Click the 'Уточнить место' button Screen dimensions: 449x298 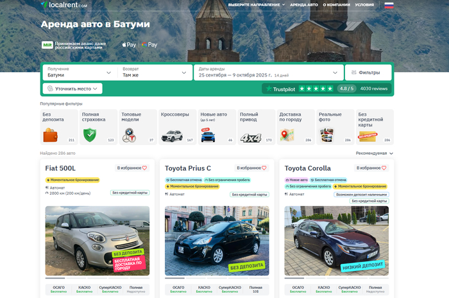(72, 89)
